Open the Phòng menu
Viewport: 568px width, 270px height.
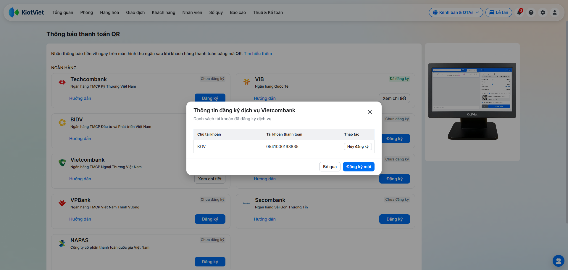tap(87, 12)
